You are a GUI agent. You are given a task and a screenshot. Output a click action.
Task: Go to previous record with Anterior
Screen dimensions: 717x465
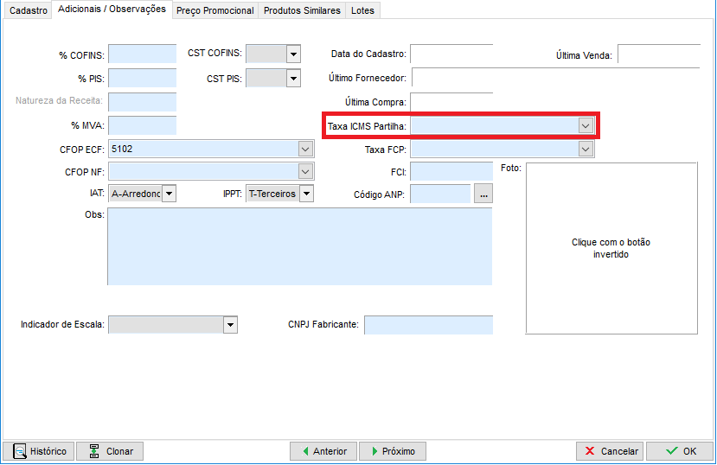click(323, 451)
